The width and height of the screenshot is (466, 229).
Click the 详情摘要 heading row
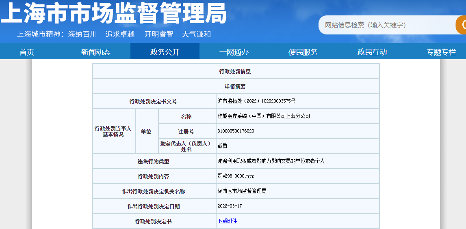(x=236, y=86)
